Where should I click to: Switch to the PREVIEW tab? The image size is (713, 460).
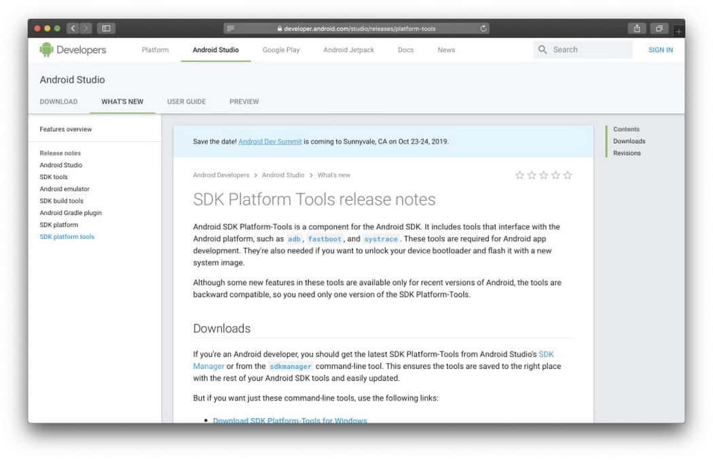point(244,101)
